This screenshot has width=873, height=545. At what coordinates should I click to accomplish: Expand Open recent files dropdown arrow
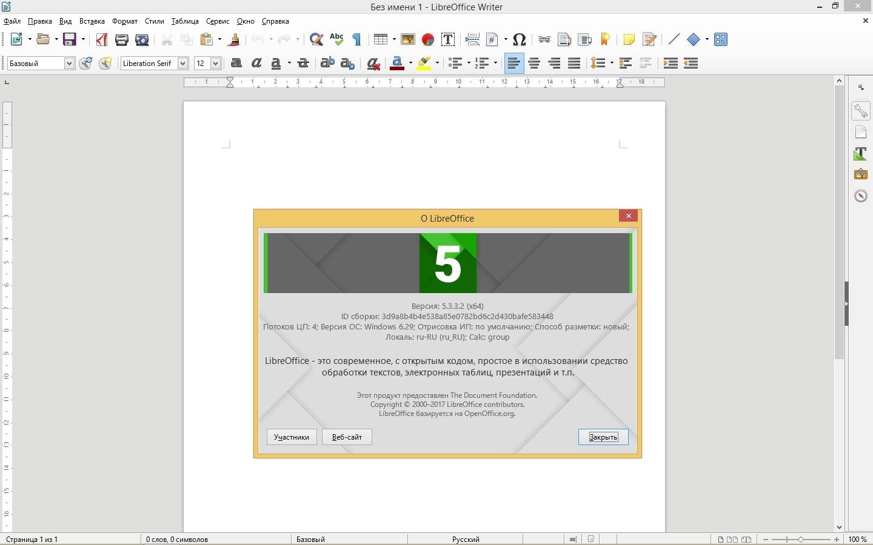point(56,39)
